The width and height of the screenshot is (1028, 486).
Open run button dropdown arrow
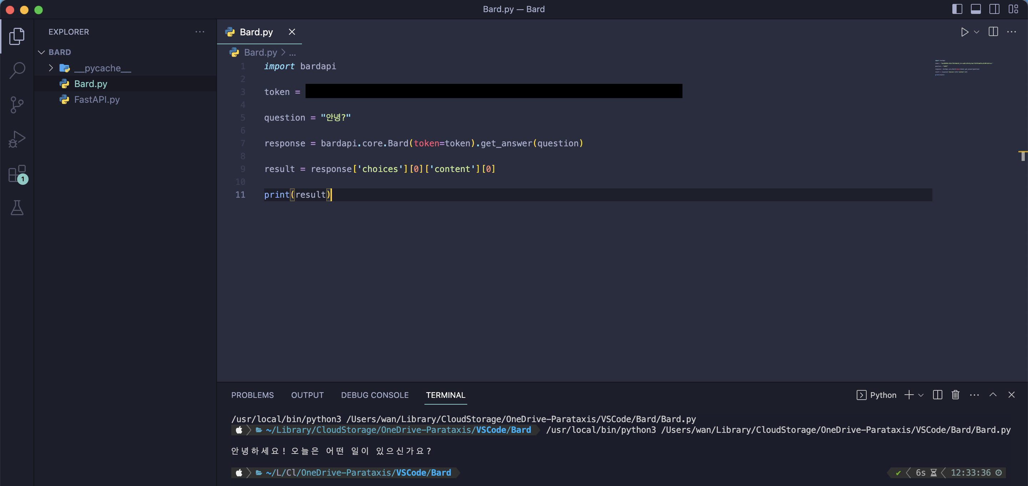(x=977, y=32)
